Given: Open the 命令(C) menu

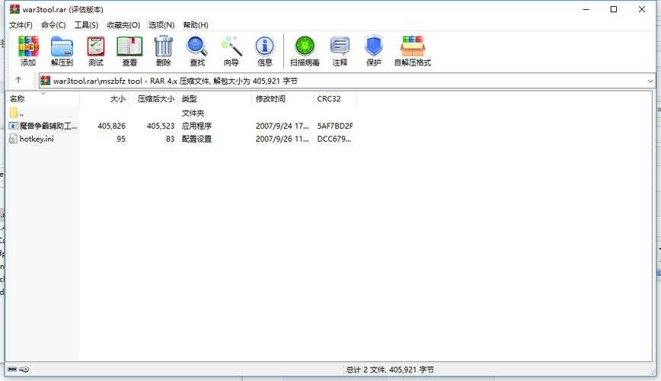Looking at the screenshot, I should coord(53,25).
